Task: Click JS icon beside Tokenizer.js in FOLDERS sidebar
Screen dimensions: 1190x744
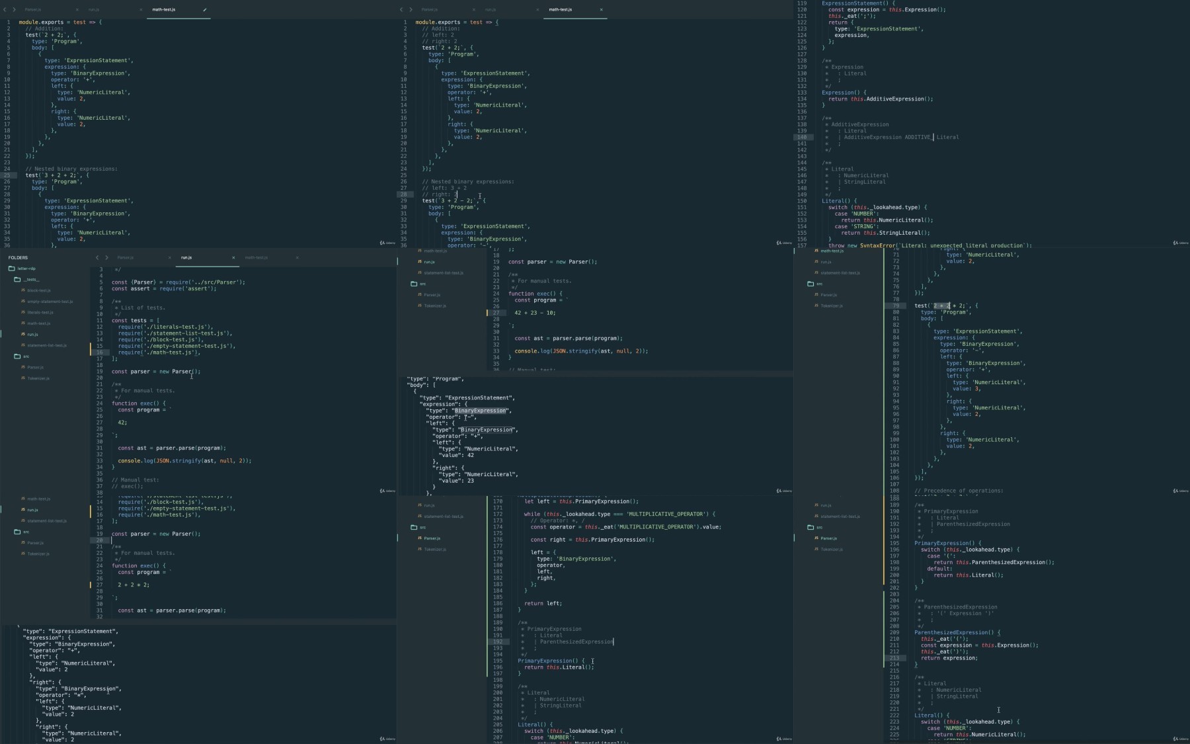Action: 23,378
